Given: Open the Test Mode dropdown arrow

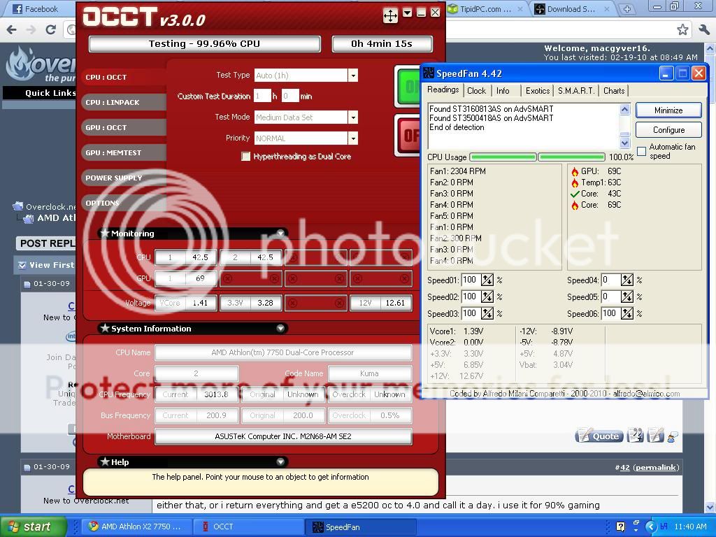Looking at the screenshot, I should pyautogui.click(x=352, y=117).
